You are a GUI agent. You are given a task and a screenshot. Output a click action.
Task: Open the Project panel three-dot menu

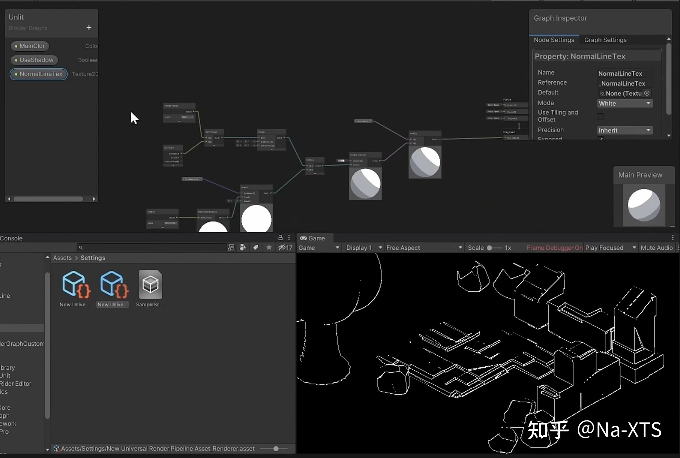(x=289, y=238)
